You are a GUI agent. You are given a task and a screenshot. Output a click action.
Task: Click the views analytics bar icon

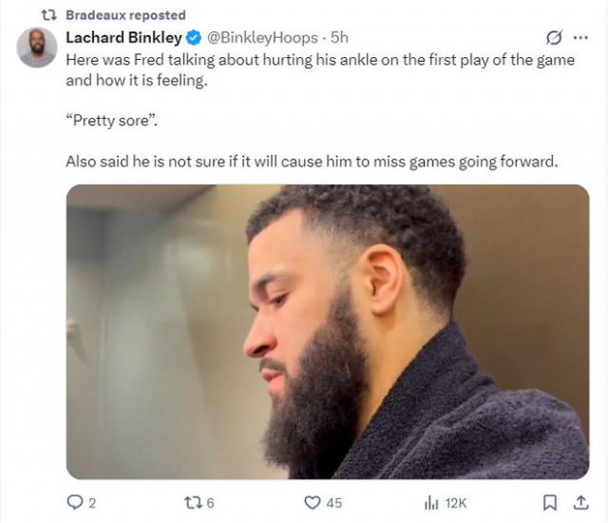click(x=430, y=501)
